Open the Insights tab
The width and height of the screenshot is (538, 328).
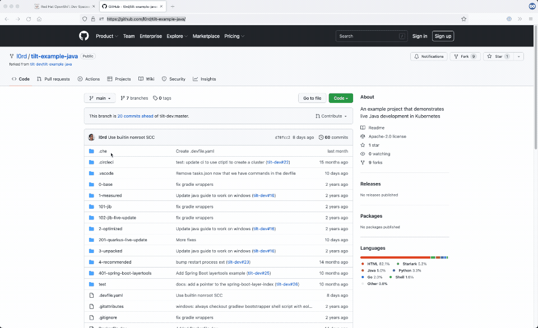(x=204, y=79)
